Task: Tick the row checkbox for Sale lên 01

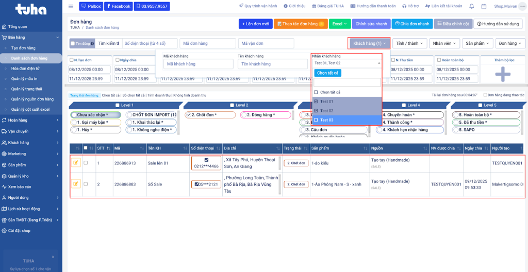Action: click(86, 163)
